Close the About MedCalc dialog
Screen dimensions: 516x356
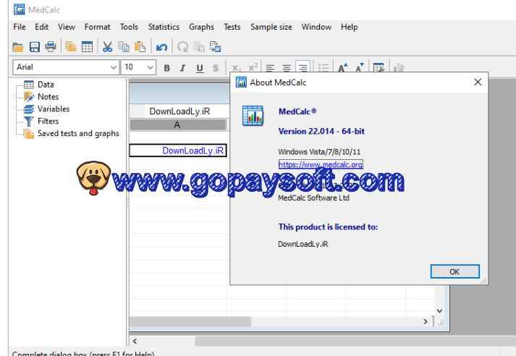tap(478, 82)
